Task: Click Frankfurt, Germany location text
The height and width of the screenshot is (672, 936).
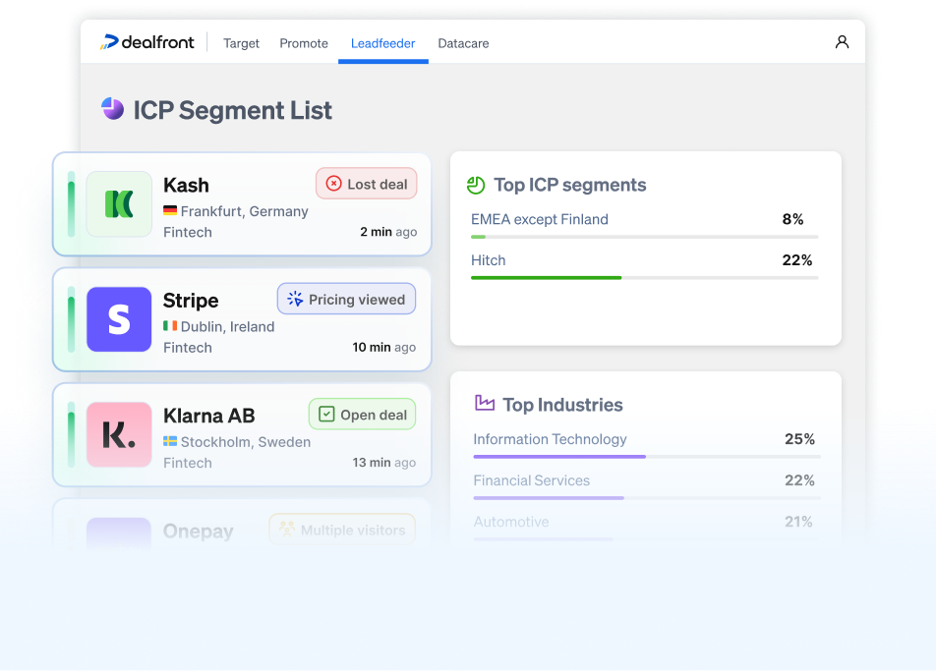Action: pyautogui.click(x=245, y=211)
